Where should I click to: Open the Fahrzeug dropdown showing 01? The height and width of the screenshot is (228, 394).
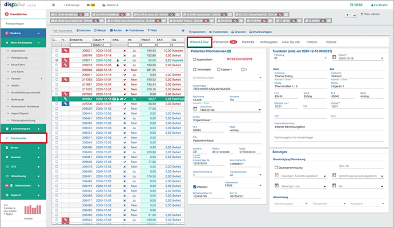(300, 58)
